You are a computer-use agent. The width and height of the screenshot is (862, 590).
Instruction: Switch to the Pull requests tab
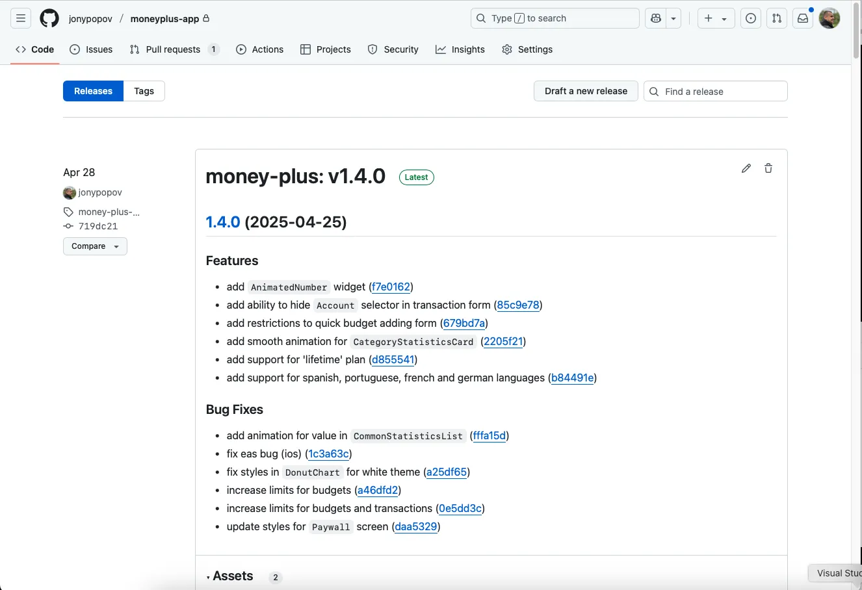(174, 49)
